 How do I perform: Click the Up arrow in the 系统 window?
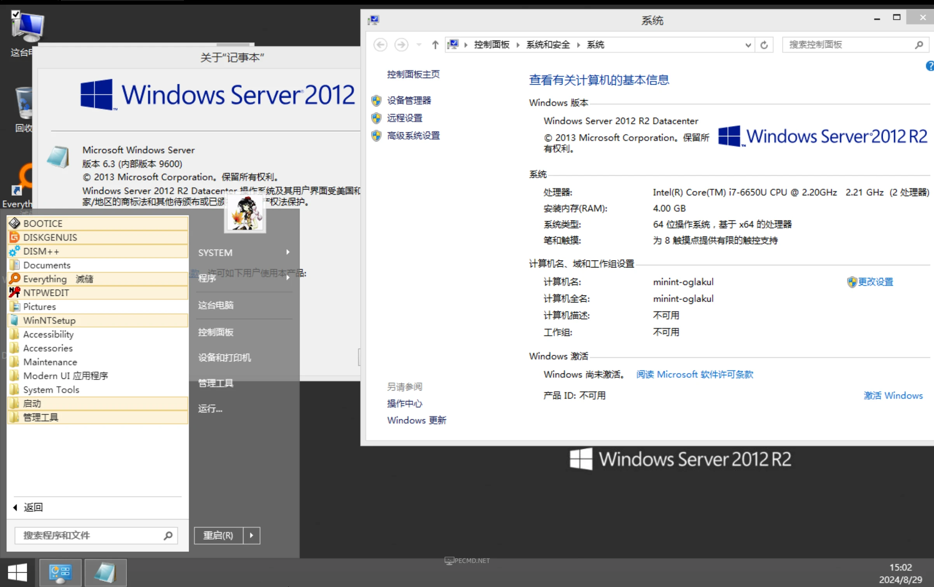pos(435,45)
